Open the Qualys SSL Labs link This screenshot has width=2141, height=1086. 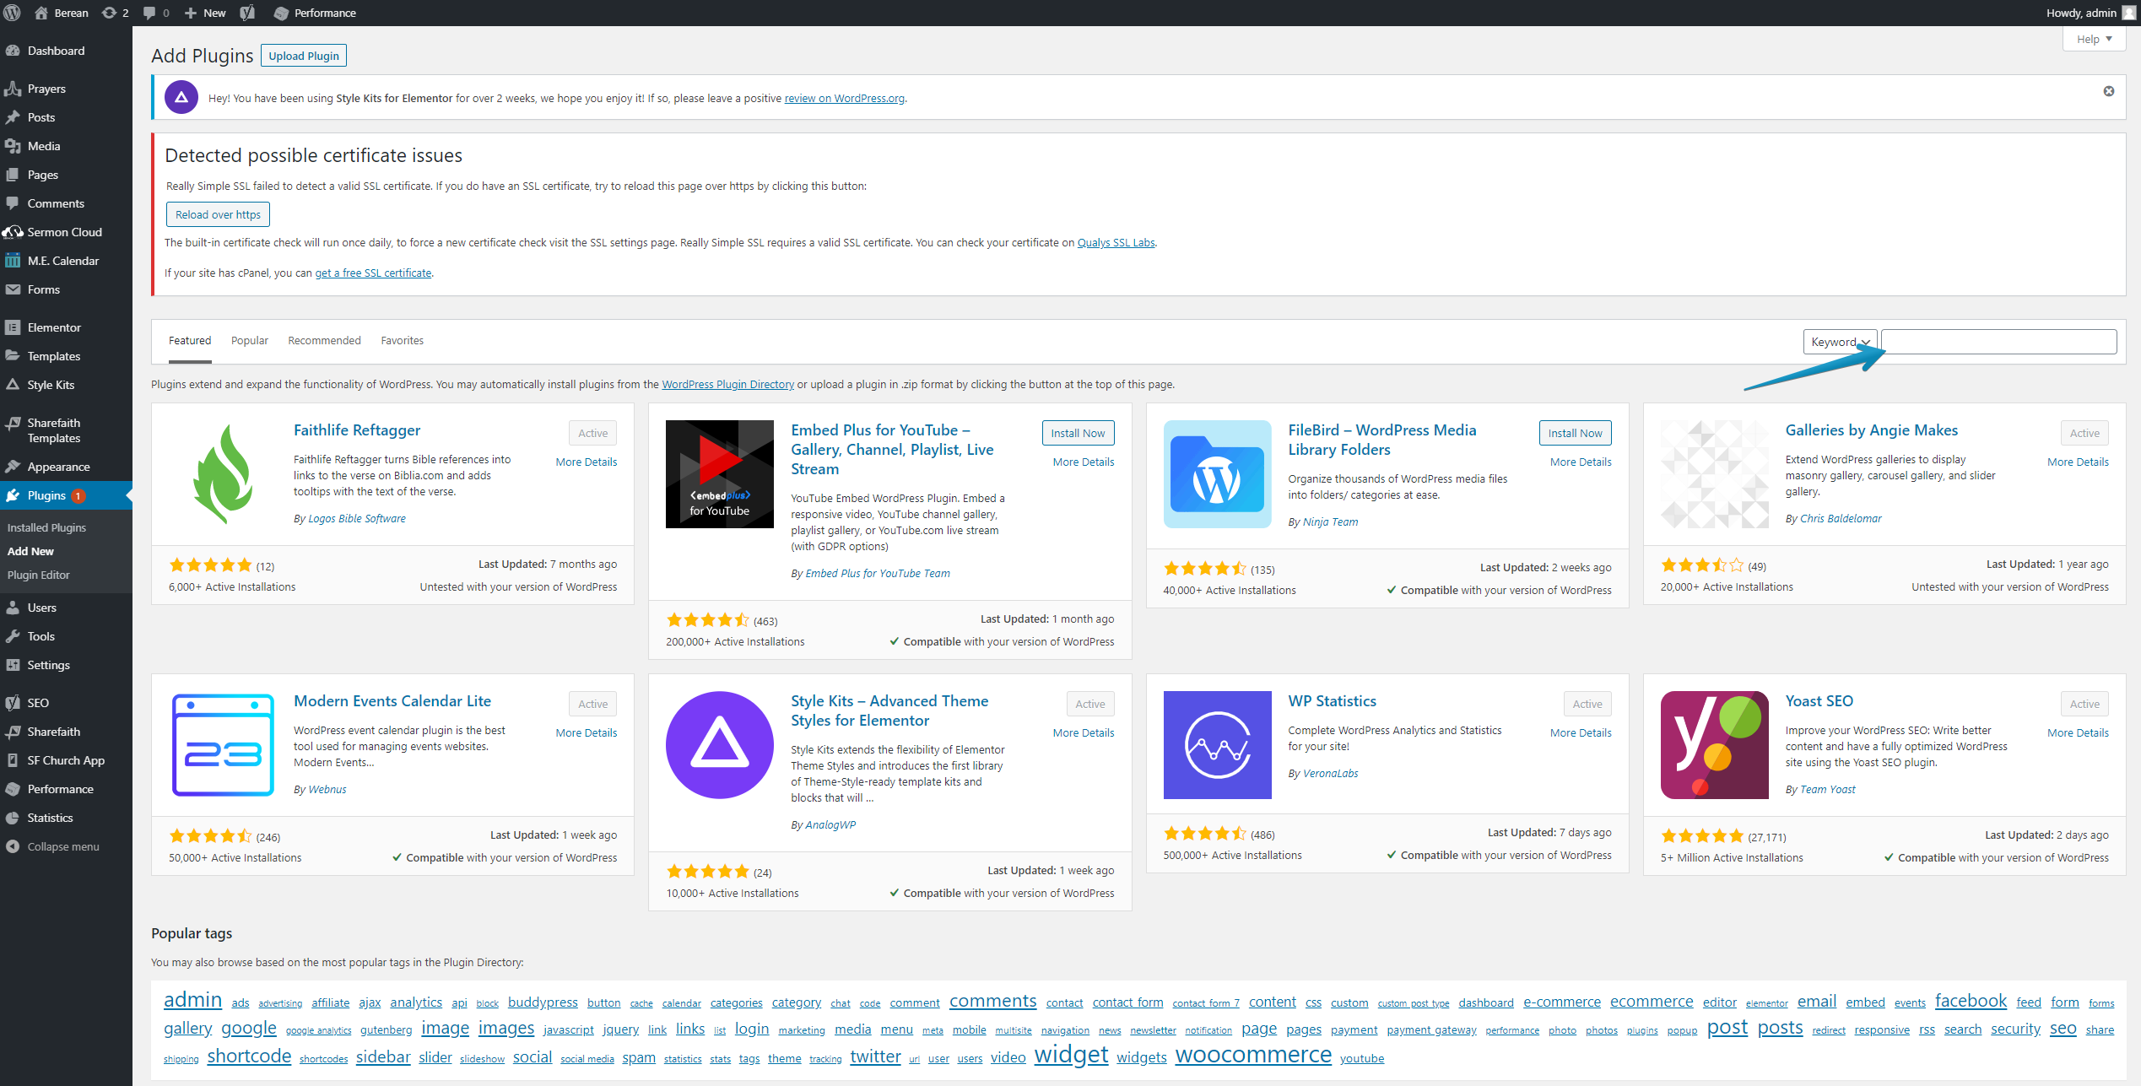(1116, 243)
